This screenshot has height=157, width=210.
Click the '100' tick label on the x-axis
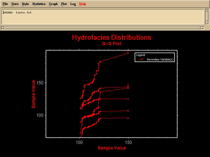[x=79, y=142]
